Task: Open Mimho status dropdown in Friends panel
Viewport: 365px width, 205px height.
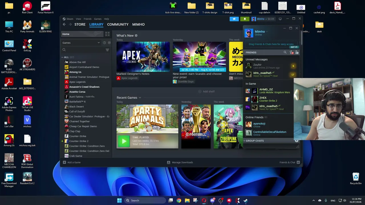Action: tap(267, 32)
